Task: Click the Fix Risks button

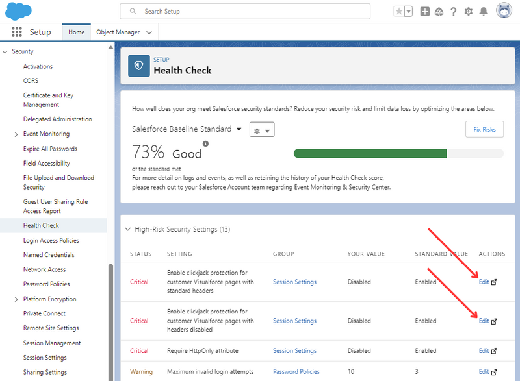Action: [x=484, y=129]
